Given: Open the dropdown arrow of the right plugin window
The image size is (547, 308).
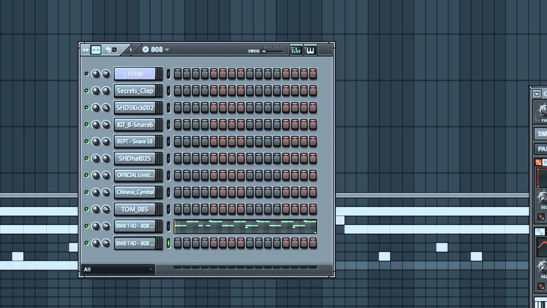Looking at the screenshot, I should click(x=537, y=94).
